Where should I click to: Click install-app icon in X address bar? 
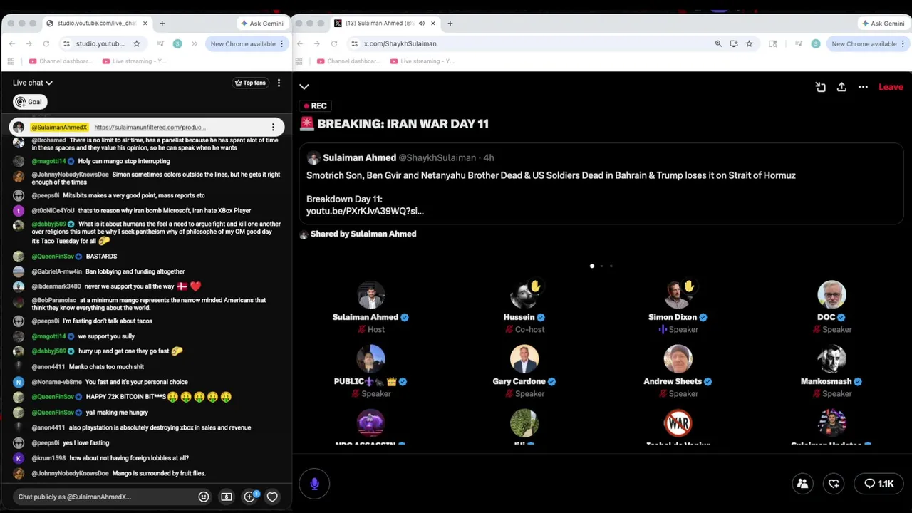(x=734, y=43)
